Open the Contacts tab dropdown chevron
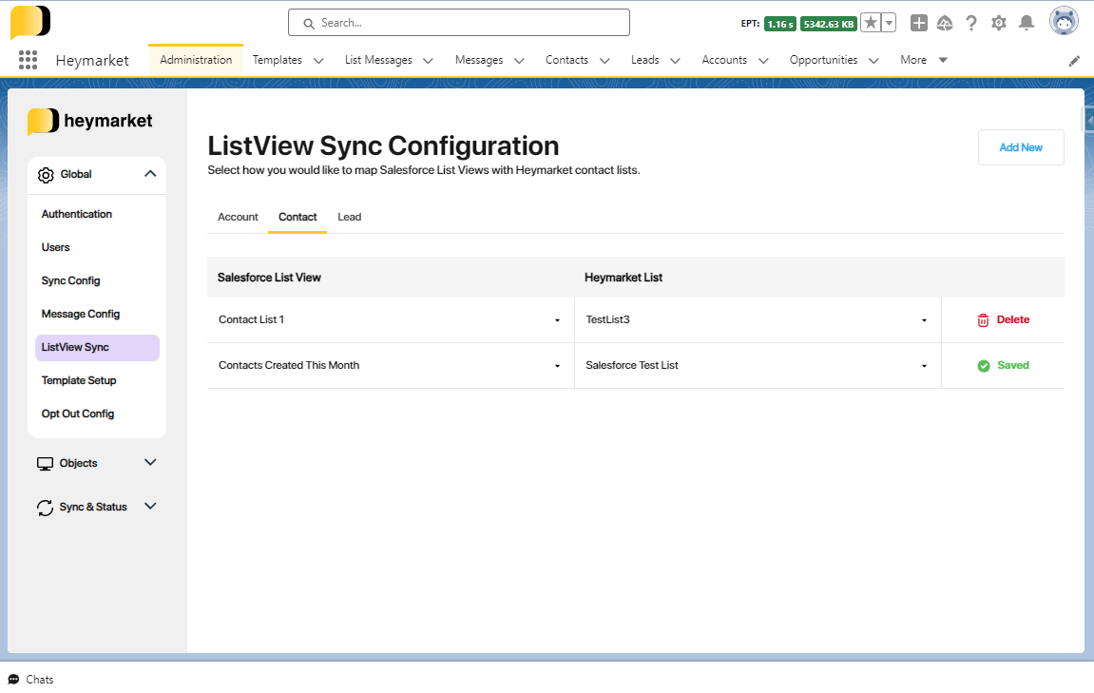The height and width of the screenshot is (693, 1094). (x=605, y=61)
